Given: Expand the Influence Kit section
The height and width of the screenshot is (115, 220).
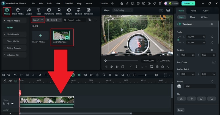Looking at the screenshot, I should pyautogui.click(x=4, y=55).
